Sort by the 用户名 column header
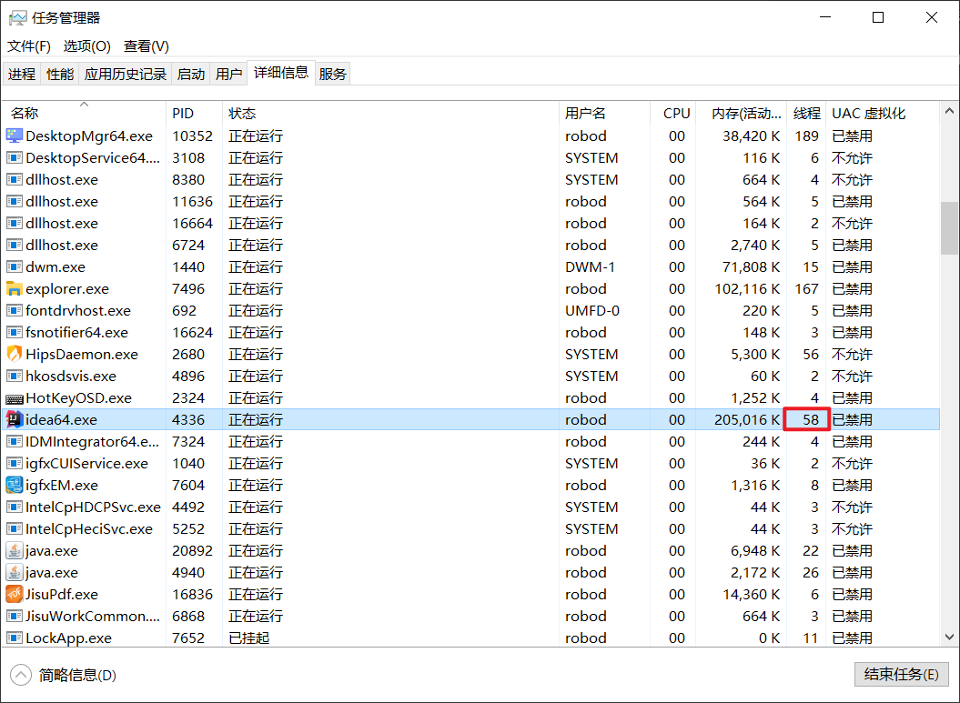 point(604,113)
